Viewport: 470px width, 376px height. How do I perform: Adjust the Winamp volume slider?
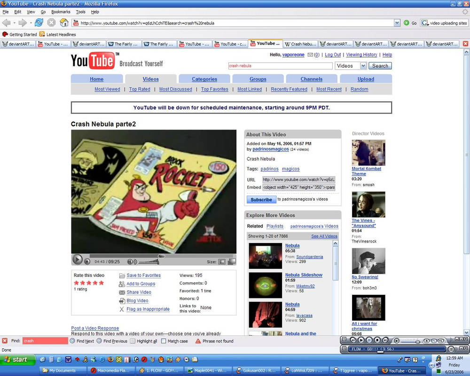tap(410, 341)
